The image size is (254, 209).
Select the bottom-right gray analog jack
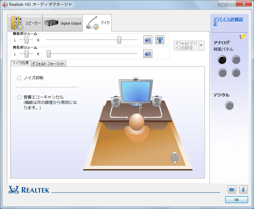[x=236, y=72]
